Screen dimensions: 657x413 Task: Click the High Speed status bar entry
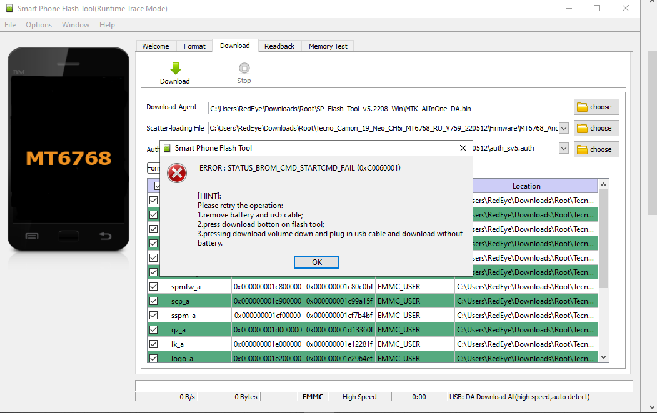point(359,397)
